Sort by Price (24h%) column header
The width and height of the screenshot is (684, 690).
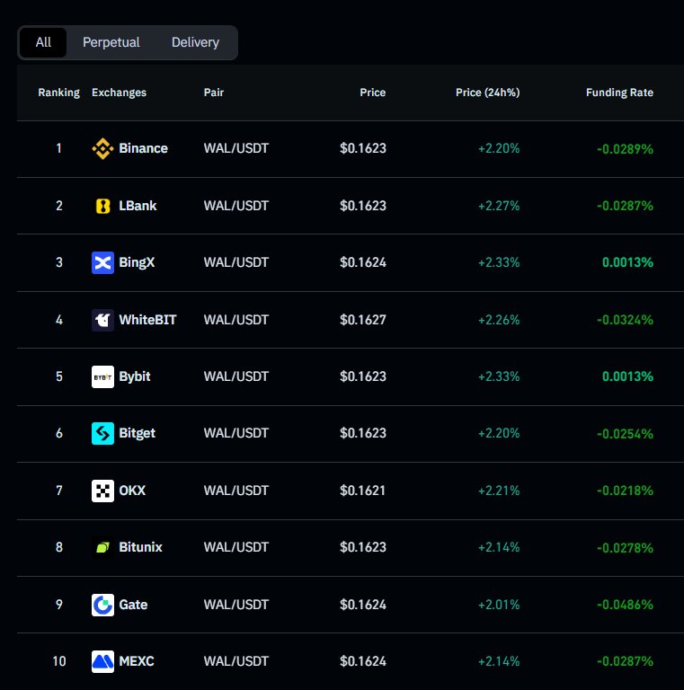click(487, 93)
